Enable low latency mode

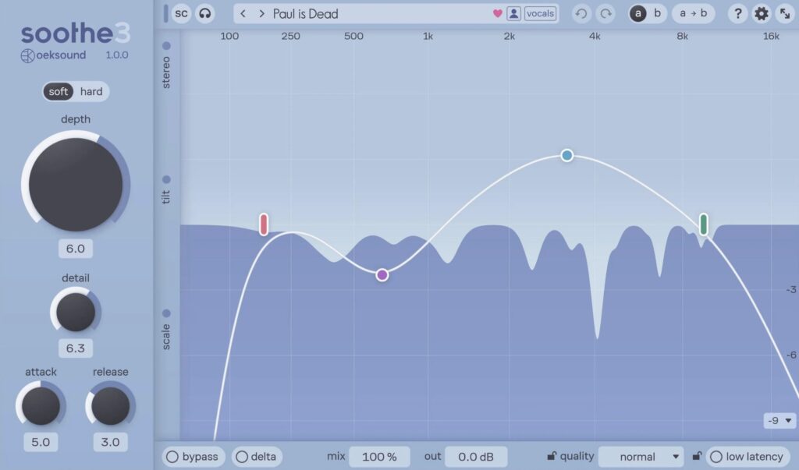point(747,457)
